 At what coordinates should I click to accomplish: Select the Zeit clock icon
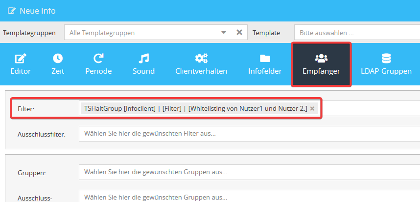[x=58, y=59]
